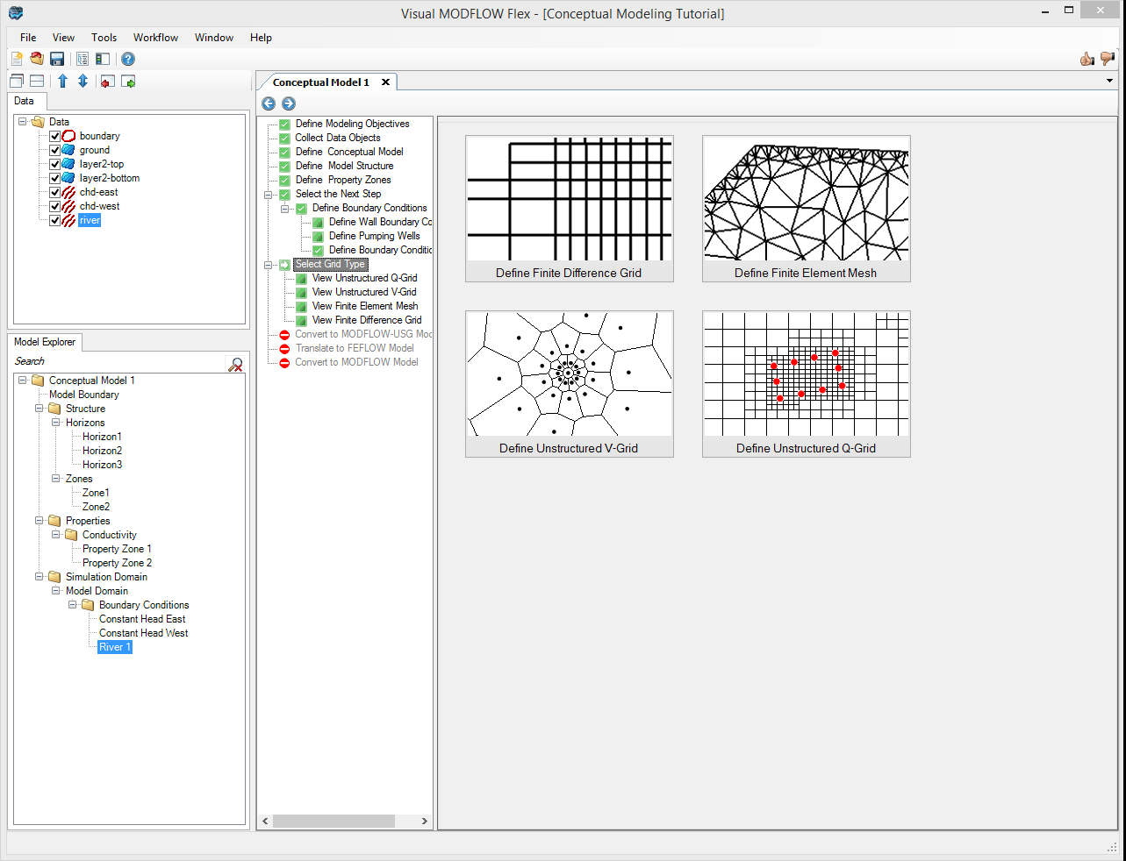Image resolution: width=1126 pixels, height=861 pixels.
Task: Open the Workflow menu
Action: 155,38
